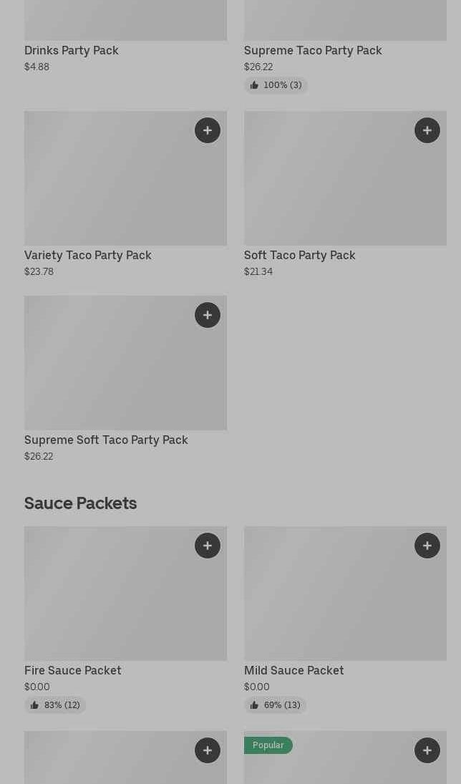Click the $21.34 price under Soft Taco Party Pack
The image size is (461, 784).
(x=258, y=271)
